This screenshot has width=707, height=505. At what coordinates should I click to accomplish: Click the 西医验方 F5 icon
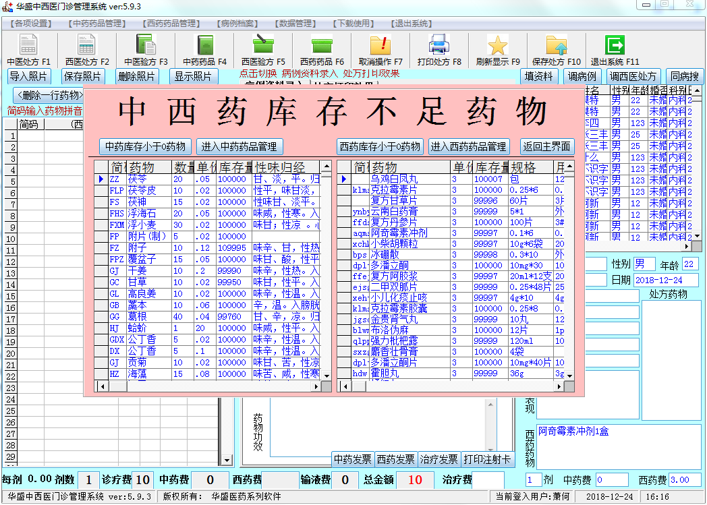point(263,49)
